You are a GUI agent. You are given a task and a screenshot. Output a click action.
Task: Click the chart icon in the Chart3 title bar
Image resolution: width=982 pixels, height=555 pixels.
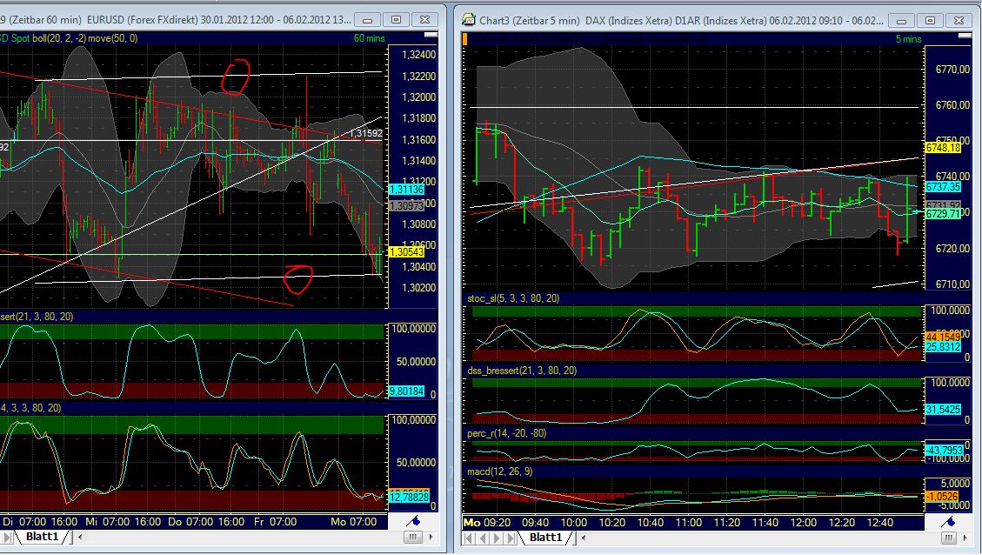(467, 19)
